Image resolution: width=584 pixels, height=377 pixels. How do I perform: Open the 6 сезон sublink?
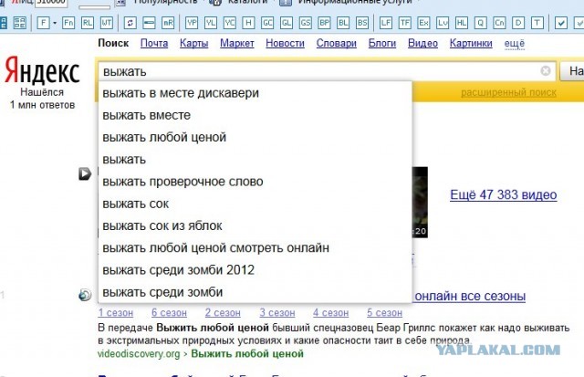pos(169,313)
